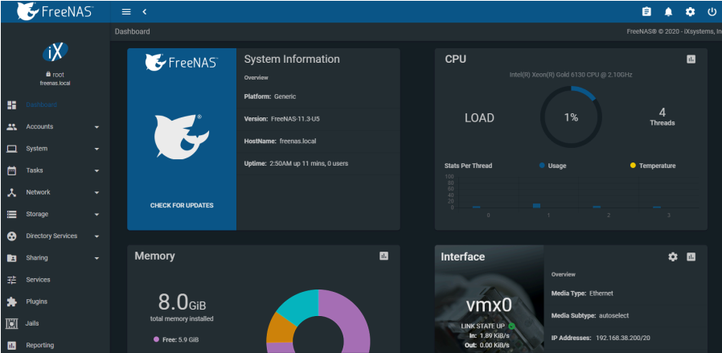Open the task manager clipboard icon
Viewport: 722px width, 353px height.
point(646,12)
